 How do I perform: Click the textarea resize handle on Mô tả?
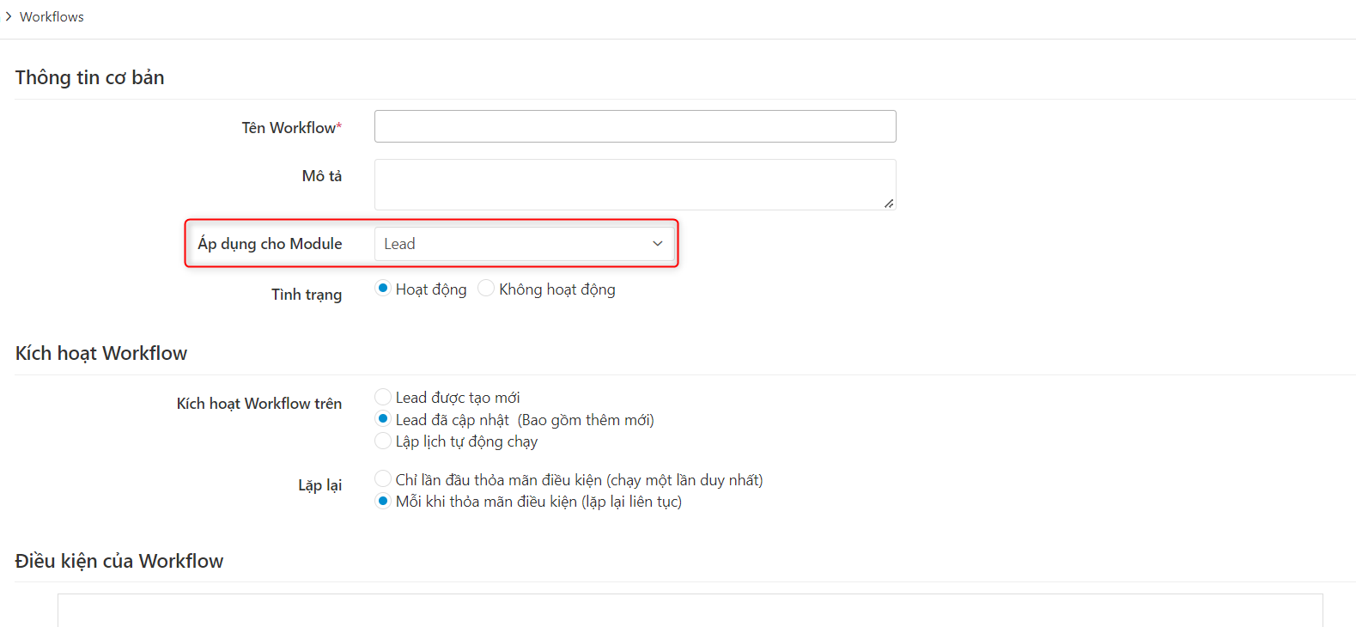[x=890, y=205]
